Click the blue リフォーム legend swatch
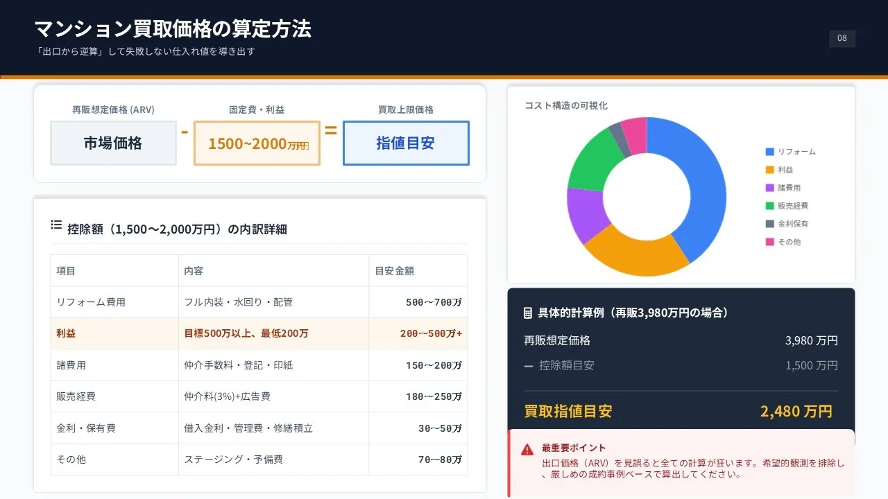888x499 pixels. point(769,152)
